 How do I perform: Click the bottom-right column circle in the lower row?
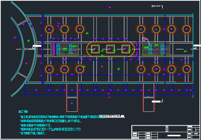(x=187, y=69)
